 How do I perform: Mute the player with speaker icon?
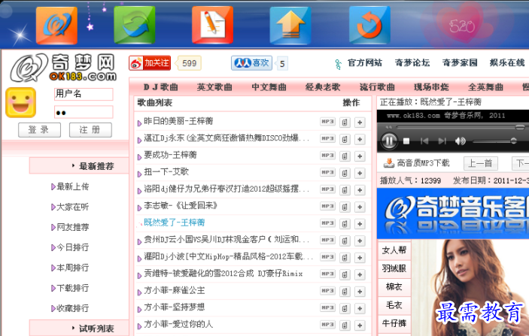[461, 141]
